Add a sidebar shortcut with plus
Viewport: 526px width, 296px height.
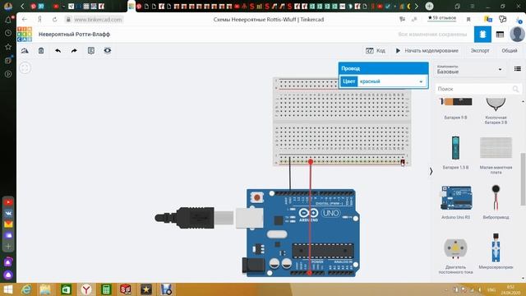click(8, 247)
